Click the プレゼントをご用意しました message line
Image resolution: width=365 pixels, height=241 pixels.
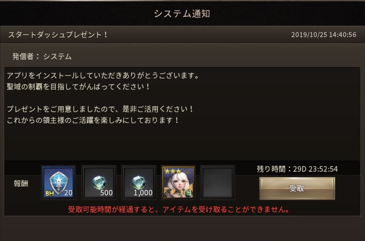point(100,109)
